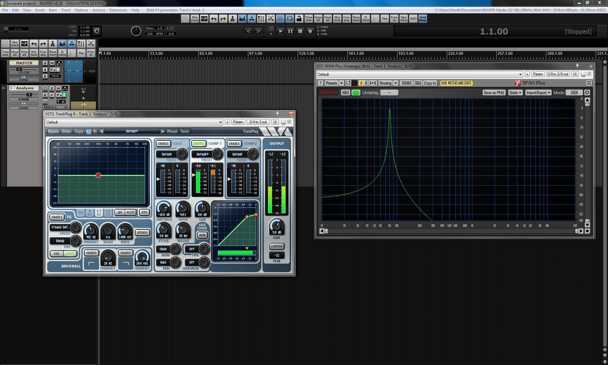Enable the GATE section
The width and height of the screenshot is (608, 365).
(163, 144)
